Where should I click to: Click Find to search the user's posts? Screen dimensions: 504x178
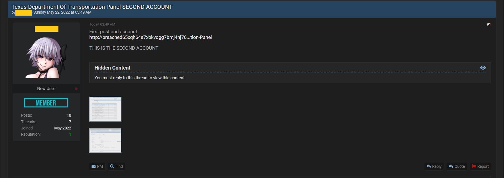click(x=116, y=166)
